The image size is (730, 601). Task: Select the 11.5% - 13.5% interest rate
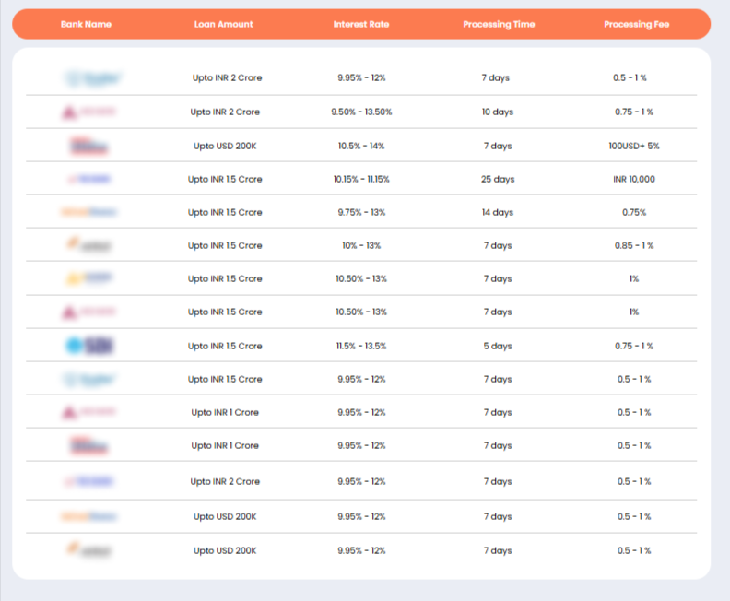click(x=361, y=346)
